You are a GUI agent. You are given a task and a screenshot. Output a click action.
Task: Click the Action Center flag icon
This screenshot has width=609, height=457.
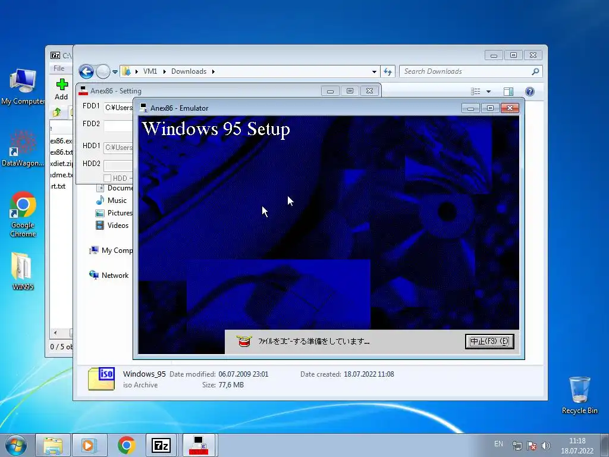pyautogui.click(x=531, y=446)
